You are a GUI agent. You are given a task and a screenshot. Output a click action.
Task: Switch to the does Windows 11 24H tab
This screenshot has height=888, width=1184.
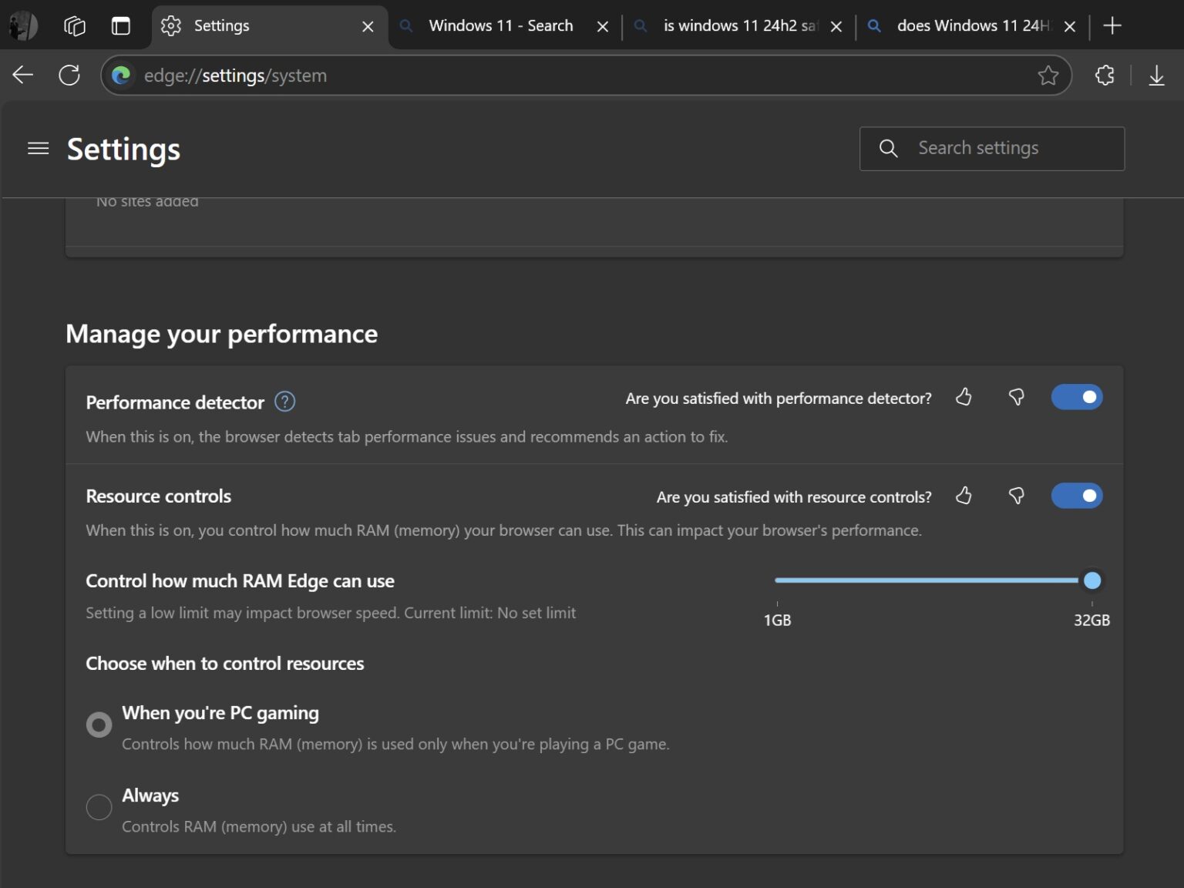971,25
